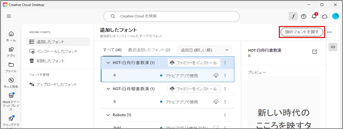
Task: Open more options for HOT-白舟楷書教漢 family
Action: pos(225,89)
